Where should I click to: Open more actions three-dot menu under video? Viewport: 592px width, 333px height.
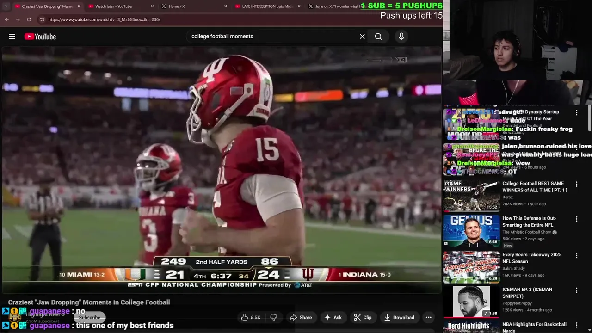pyautogui.click(x=429, y=317)
